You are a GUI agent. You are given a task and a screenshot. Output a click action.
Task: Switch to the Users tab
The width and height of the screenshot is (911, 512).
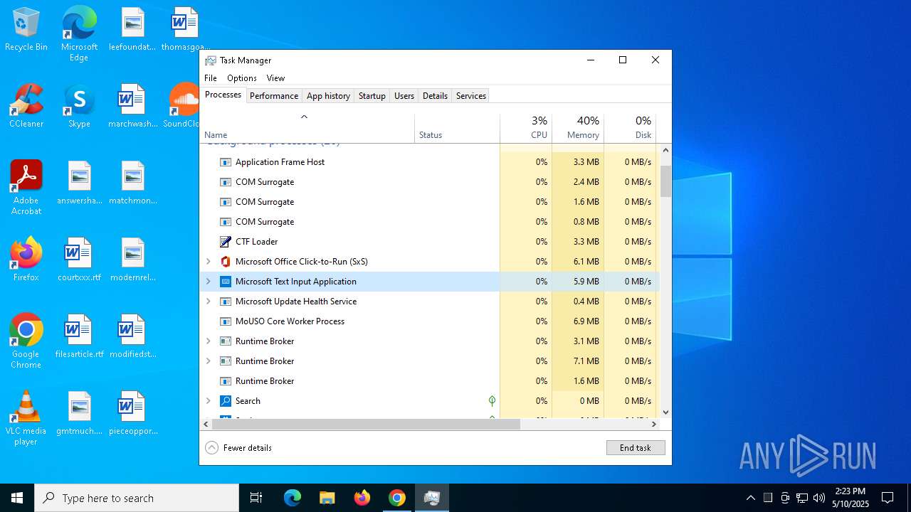click(404, 96)
